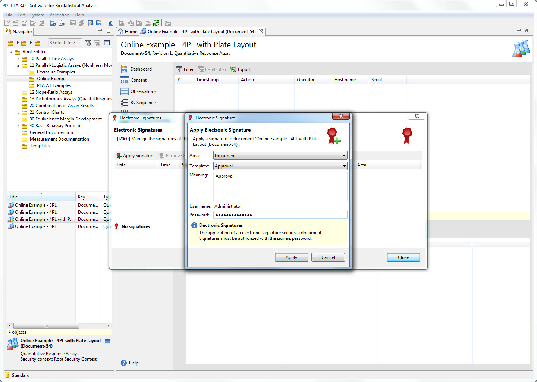Screen dimensions: 537x382
Task: Click the Navigator filter settings funnel icon
Action: tap(88, 43)
